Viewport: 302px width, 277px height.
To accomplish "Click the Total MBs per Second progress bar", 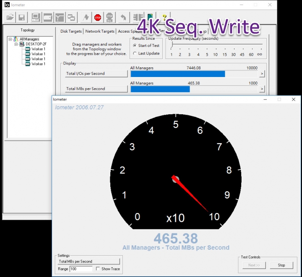I will coord(194,89).
